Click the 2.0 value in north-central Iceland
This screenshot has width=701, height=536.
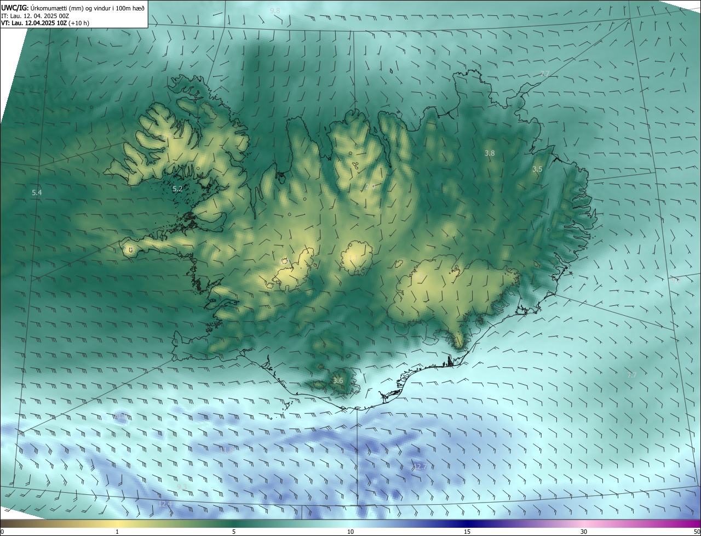[x=370, y=187]
